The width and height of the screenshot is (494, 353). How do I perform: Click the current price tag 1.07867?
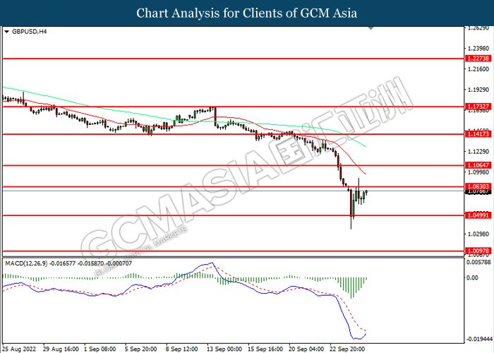tap(478, 191)
